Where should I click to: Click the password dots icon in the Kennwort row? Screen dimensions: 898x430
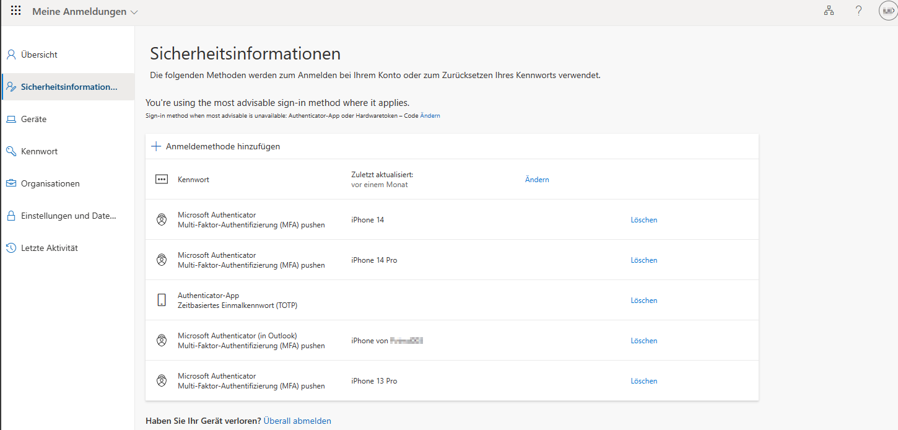(162, 179)
